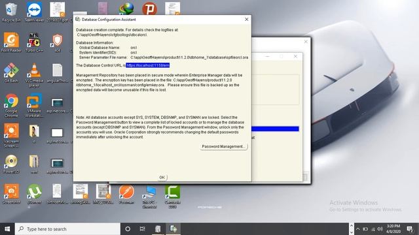Switch to the Oracle installer taskbar item
The image size is (419, 235).
point(158,229)
